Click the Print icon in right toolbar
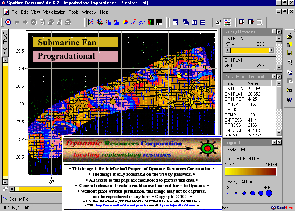 pyautogui.click(x=289, y=62)
